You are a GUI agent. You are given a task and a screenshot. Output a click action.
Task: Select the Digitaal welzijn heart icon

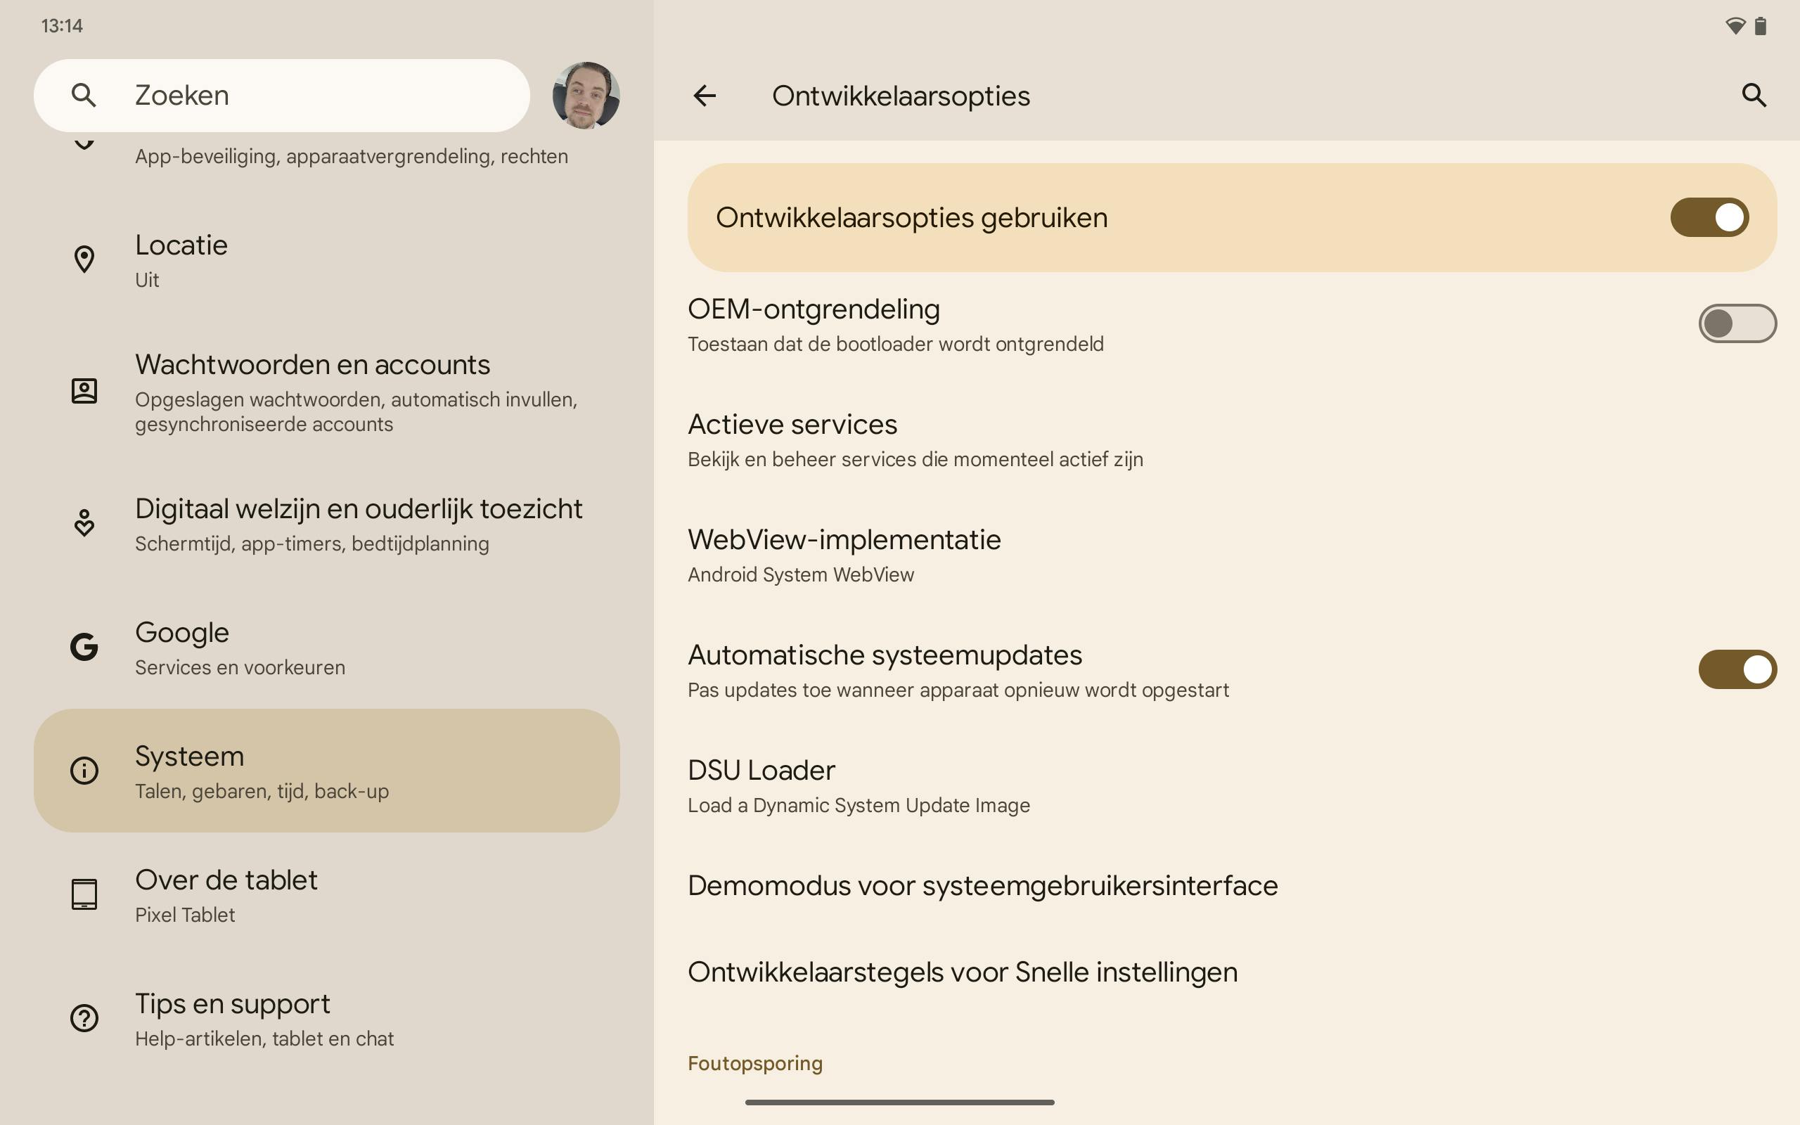[84, 523]
